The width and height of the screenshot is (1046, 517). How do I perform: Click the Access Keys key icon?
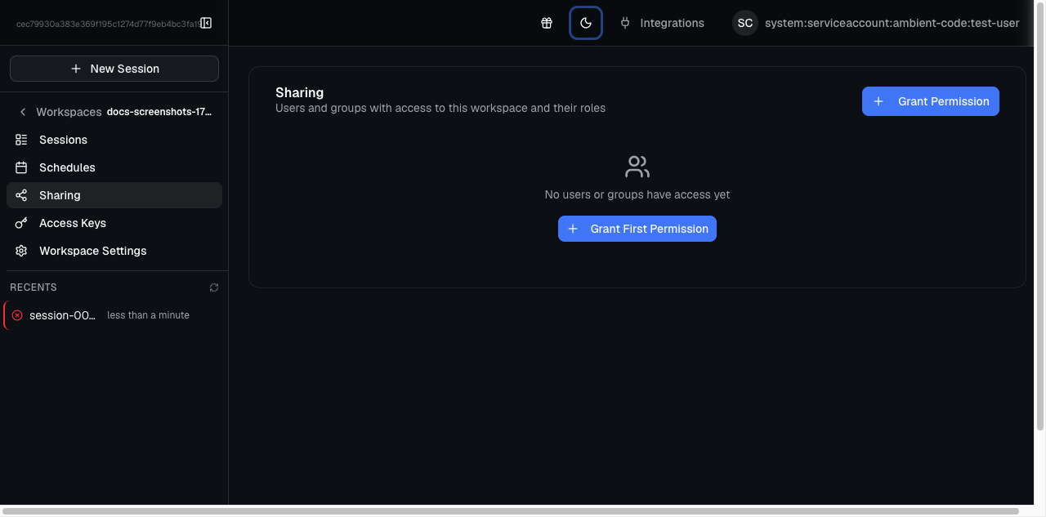tap(21, 223)
